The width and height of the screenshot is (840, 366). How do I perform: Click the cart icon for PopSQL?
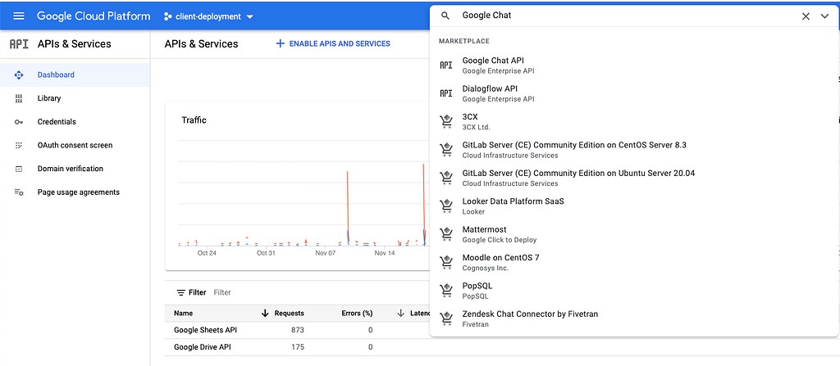[445, 290]
